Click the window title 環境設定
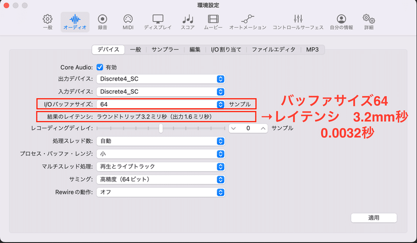This screenshot has height=243, width=417. click(208, 5)
